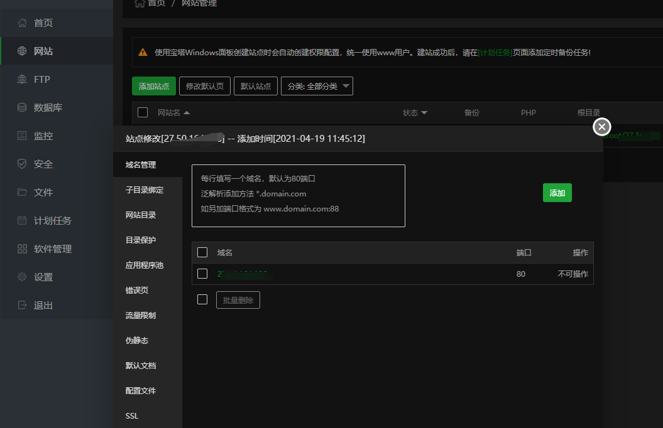
Task: Click the logout icon beside 退出
Action: (22, 305)
